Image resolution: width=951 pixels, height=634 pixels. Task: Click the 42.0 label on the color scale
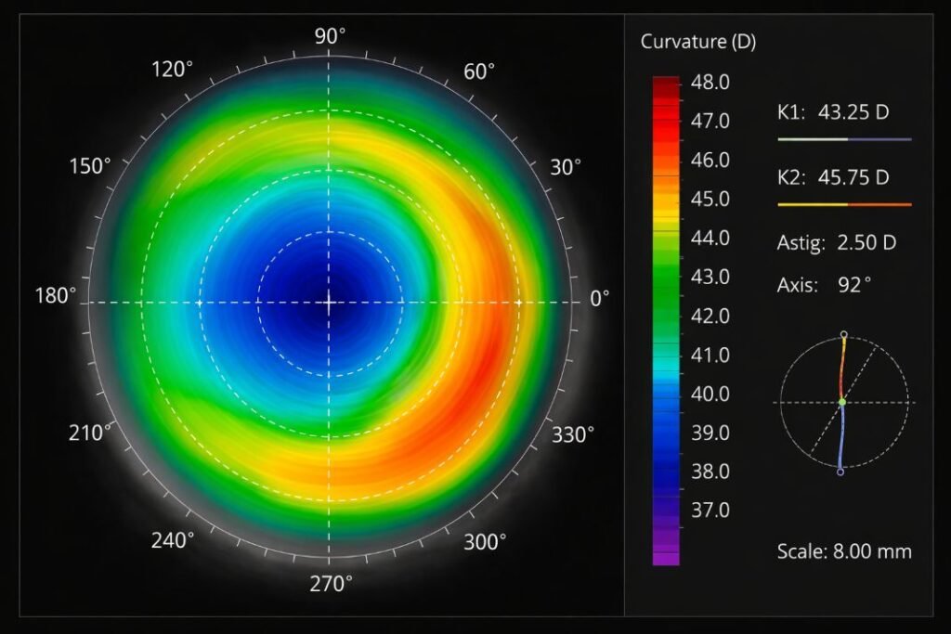pyautogui.click(x=710, y=316)
